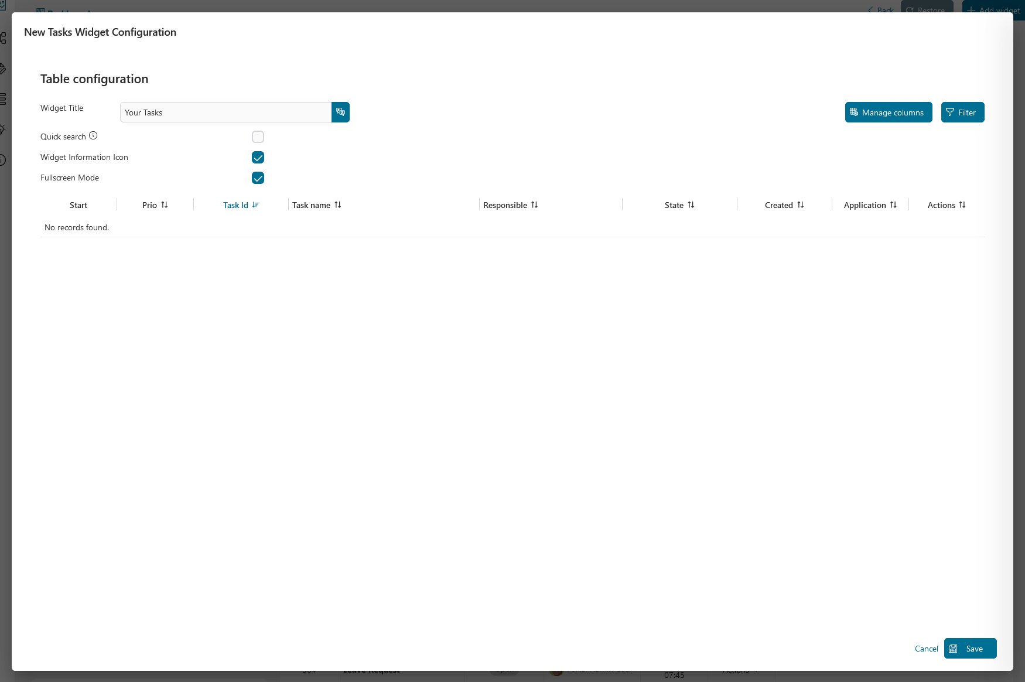This screenshot has height=682, width=1025.
Task: Click the Widget Title input field
Action: (x=225, y=112)
